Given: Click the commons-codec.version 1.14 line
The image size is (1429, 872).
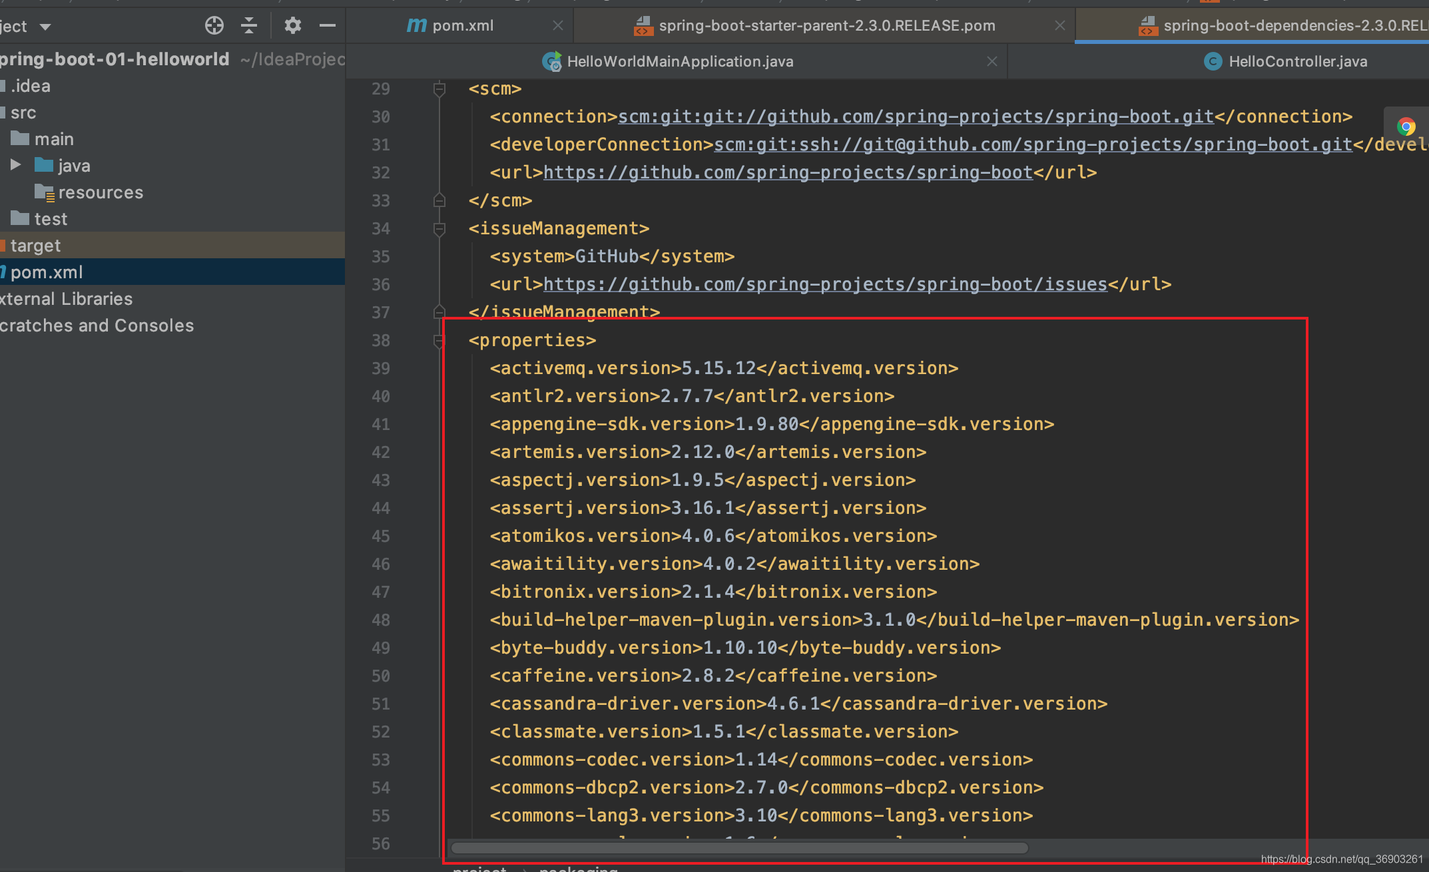Looking at the screenshot, I should tap(761, 760).
